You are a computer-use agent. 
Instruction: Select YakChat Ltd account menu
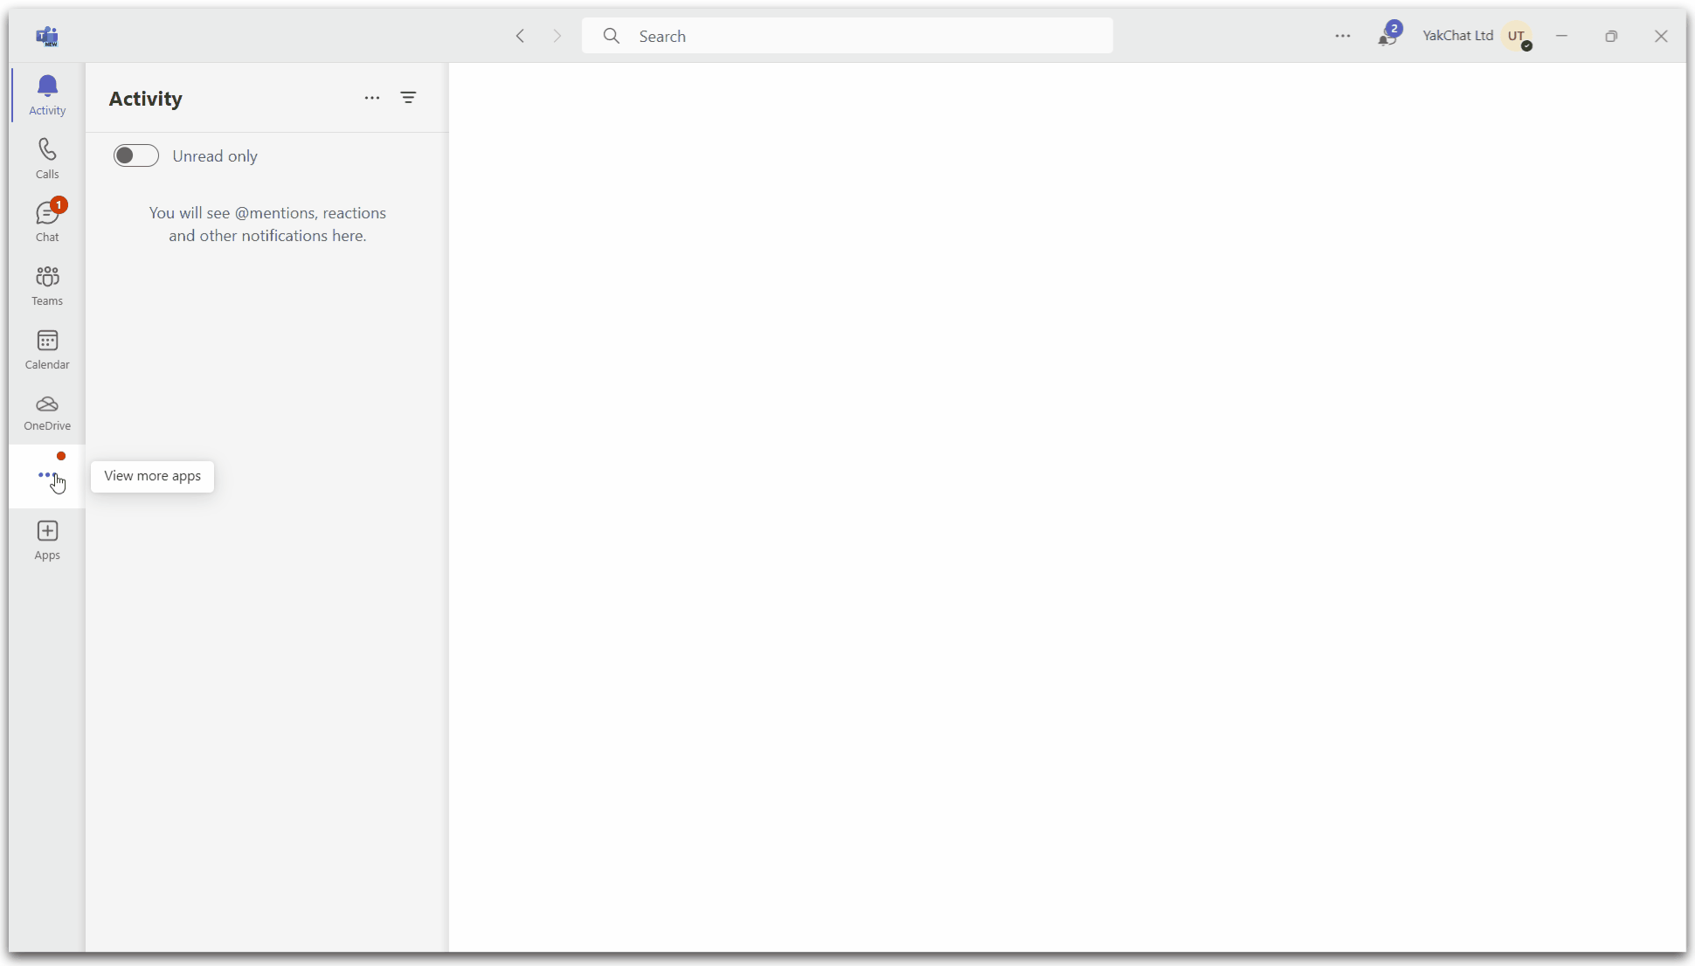1517,35
